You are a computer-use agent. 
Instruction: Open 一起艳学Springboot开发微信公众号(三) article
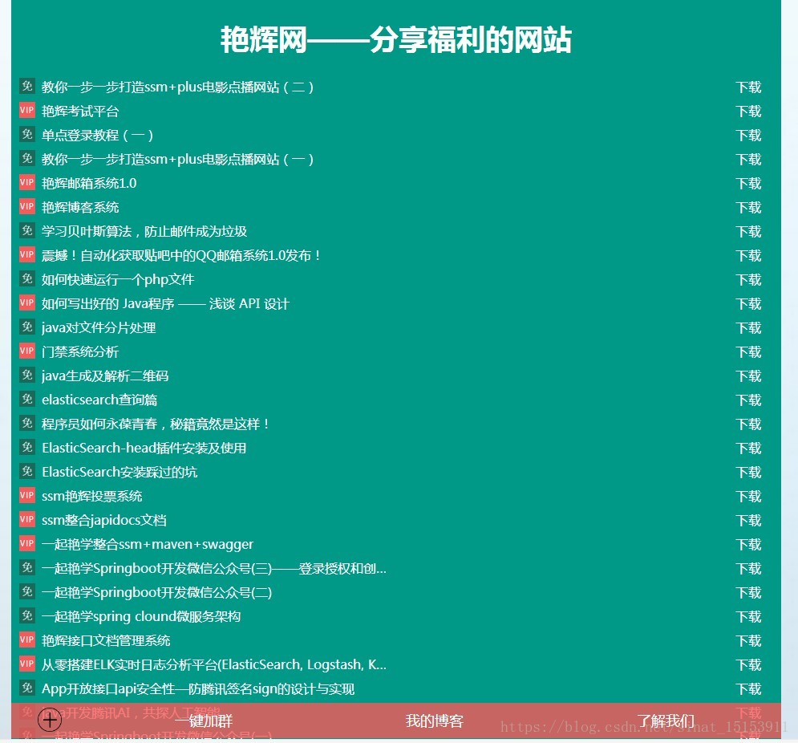point(214,568)
